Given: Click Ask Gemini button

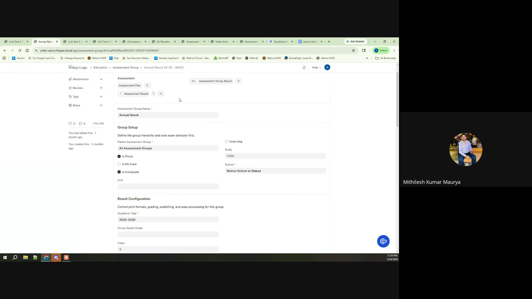Looking at the screenshot, I should 355,42.
